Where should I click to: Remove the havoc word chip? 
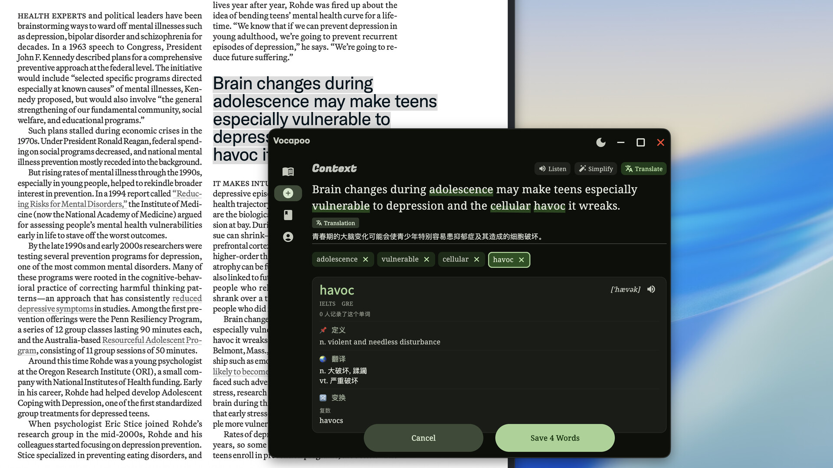point(521,260)
